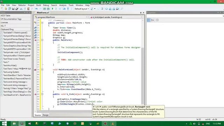Click the previous bookmark toolbar icon
This screenshot has width=224, height=126.
tap(110, 9)
